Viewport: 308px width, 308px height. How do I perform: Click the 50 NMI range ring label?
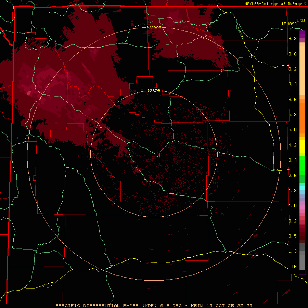tap(154, 90)
